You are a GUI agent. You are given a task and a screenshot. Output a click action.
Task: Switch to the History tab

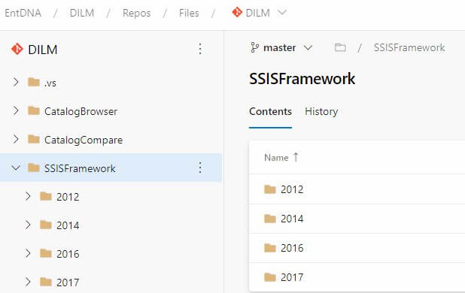point(321,112)
